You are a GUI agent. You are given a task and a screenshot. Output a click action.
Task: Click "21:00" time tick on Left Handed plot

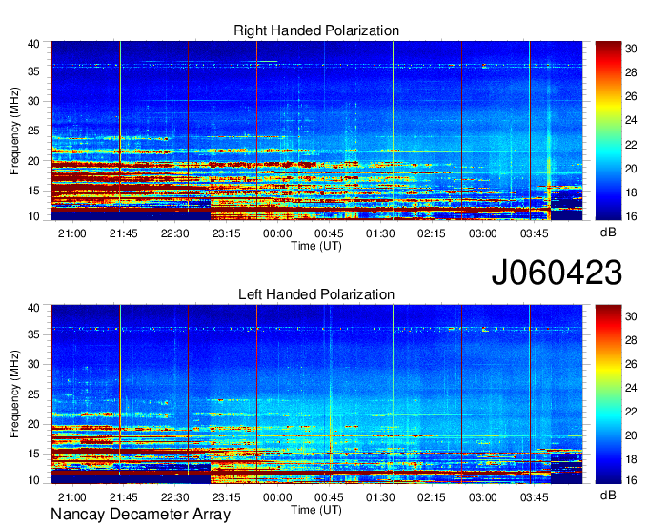(x=71, y=497)
